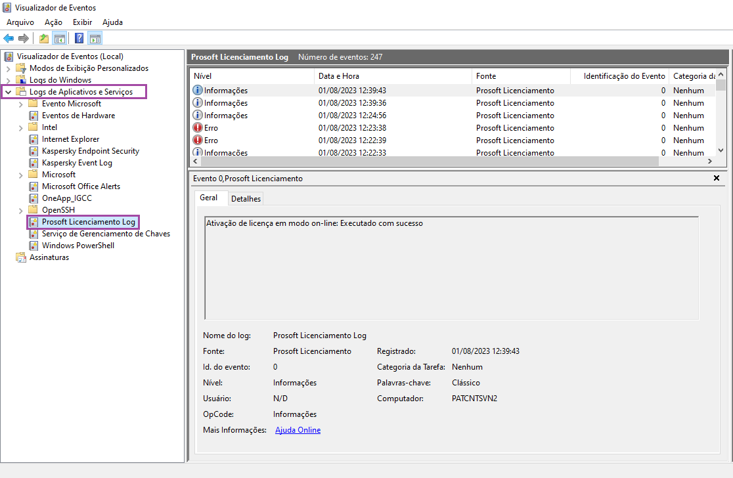
Task: Close the event details preview pane
Action: point(716,178)
